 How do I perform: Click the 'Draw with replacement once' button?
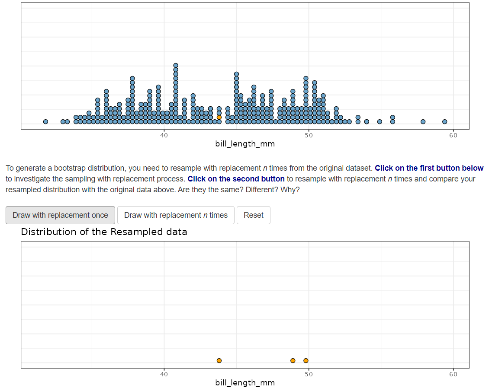(60, 215)
